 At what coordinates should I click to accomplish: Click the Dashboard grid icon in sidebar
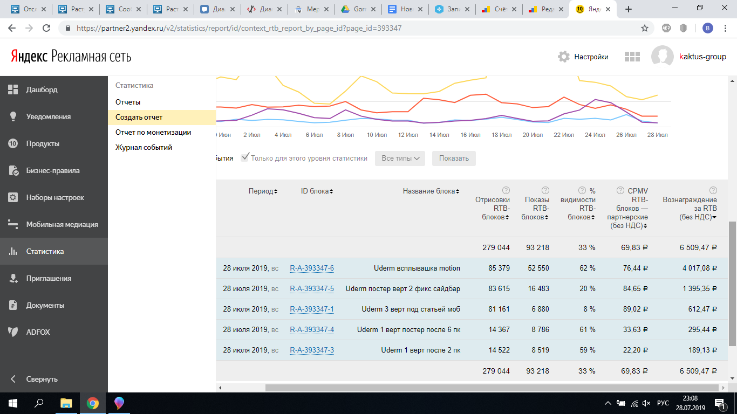point(13,90)
